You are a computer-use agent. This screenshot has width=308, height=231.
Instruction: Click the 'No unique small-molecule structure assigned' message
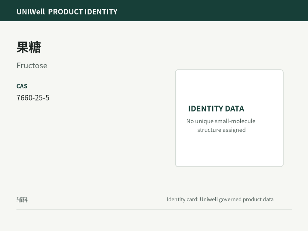tap(221, 125)
